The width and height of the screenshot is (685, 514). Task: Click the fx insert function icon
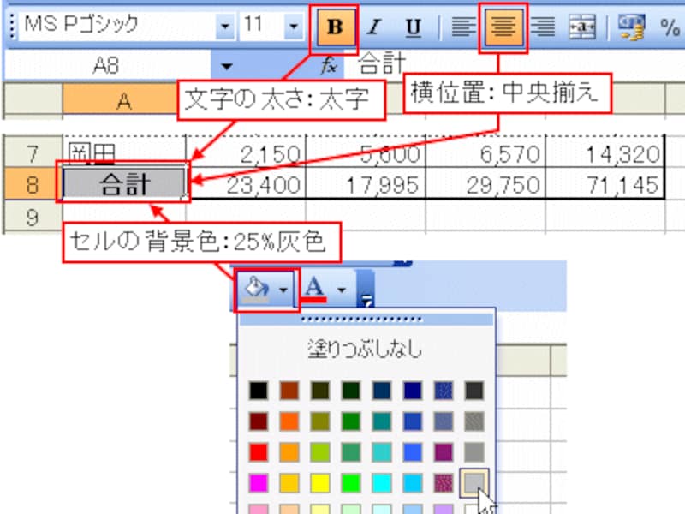pos(329,66)
